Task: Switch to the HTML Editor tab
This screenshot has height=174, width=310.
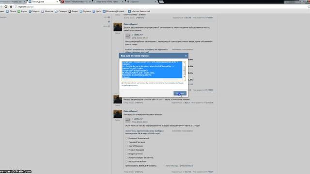Action: (x=108, y=1)
